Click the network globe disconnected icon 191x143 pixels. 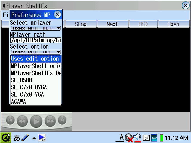(x=129, y=138)
